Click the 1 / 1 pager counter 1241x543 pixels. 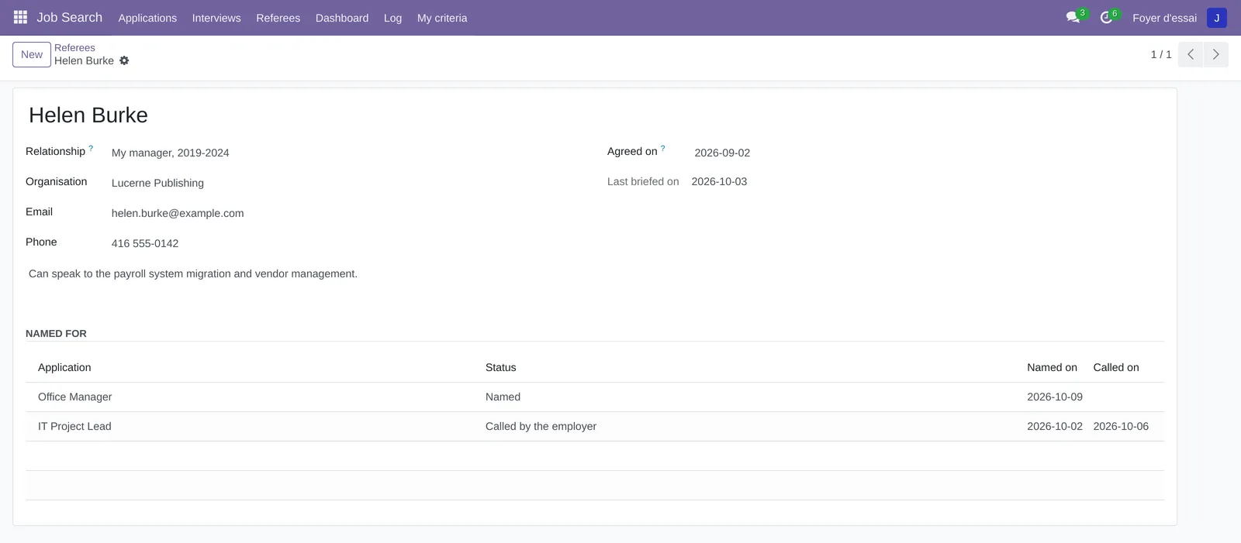1161,54
